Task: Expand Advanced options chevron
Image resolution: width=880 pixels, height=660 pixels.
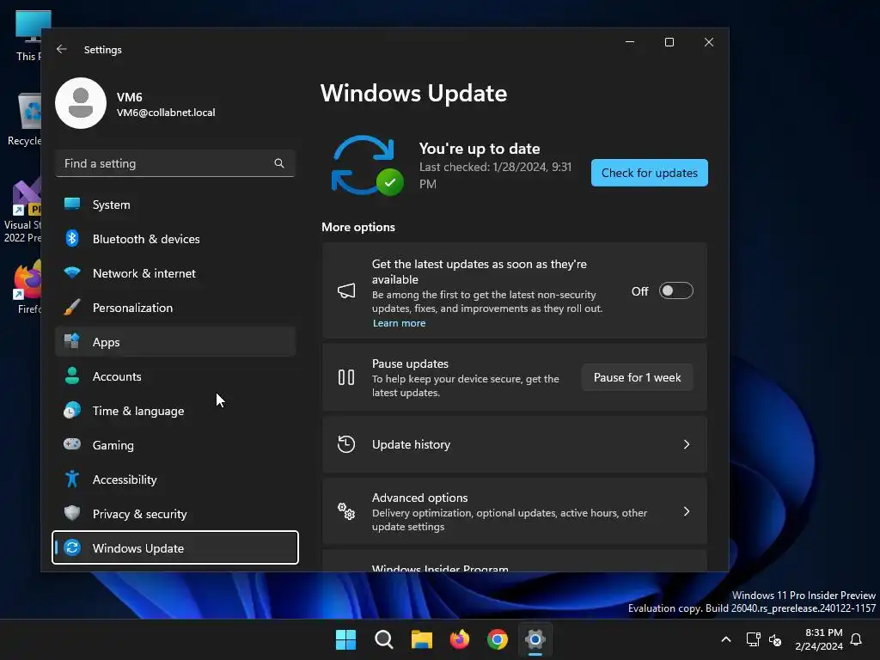Action: coord(687,511)
